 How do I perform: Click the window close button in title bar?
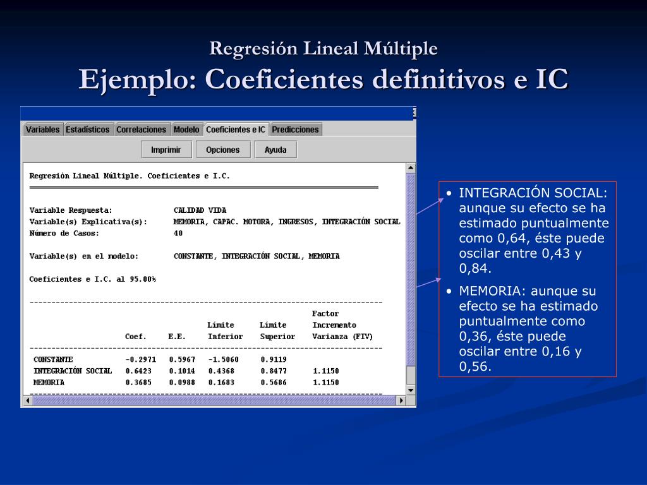pos(414,112)
